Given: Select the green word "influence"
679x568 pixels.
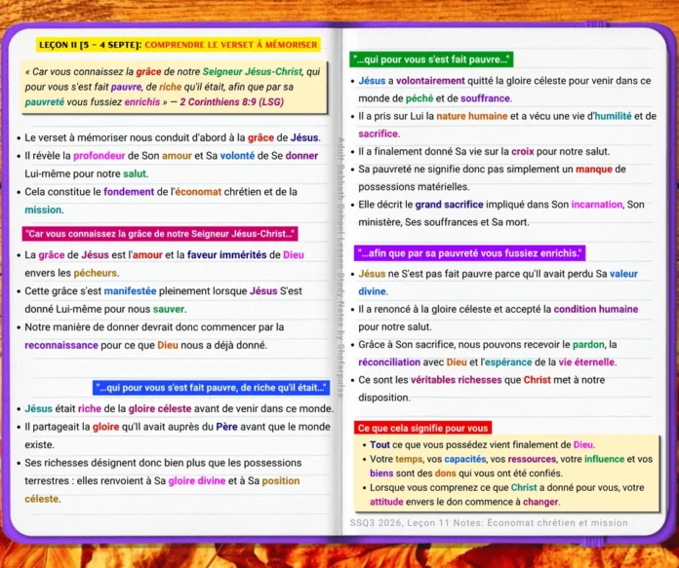Looking at the screenshot, I should point(604,460).
